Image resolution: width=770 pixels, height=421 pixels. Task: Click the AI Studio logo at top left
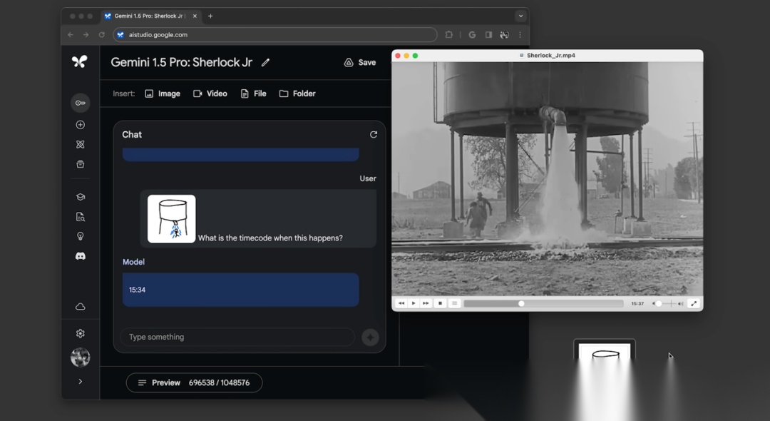80,61
